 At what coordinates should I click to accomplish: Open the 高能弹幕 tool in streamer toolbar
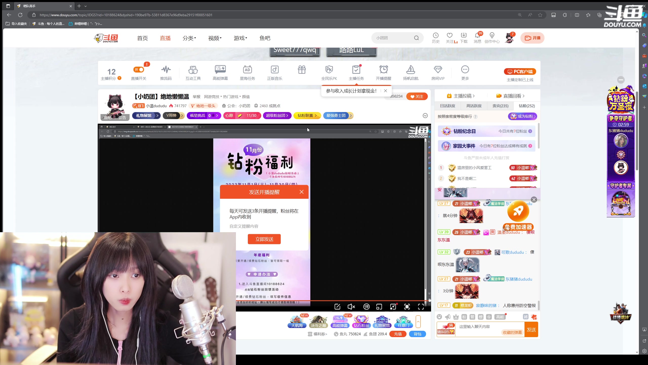pos(220,73)
